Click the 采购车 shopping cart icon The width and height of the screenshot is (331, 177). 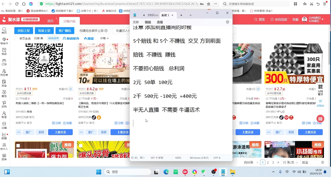tap(320, 103)
